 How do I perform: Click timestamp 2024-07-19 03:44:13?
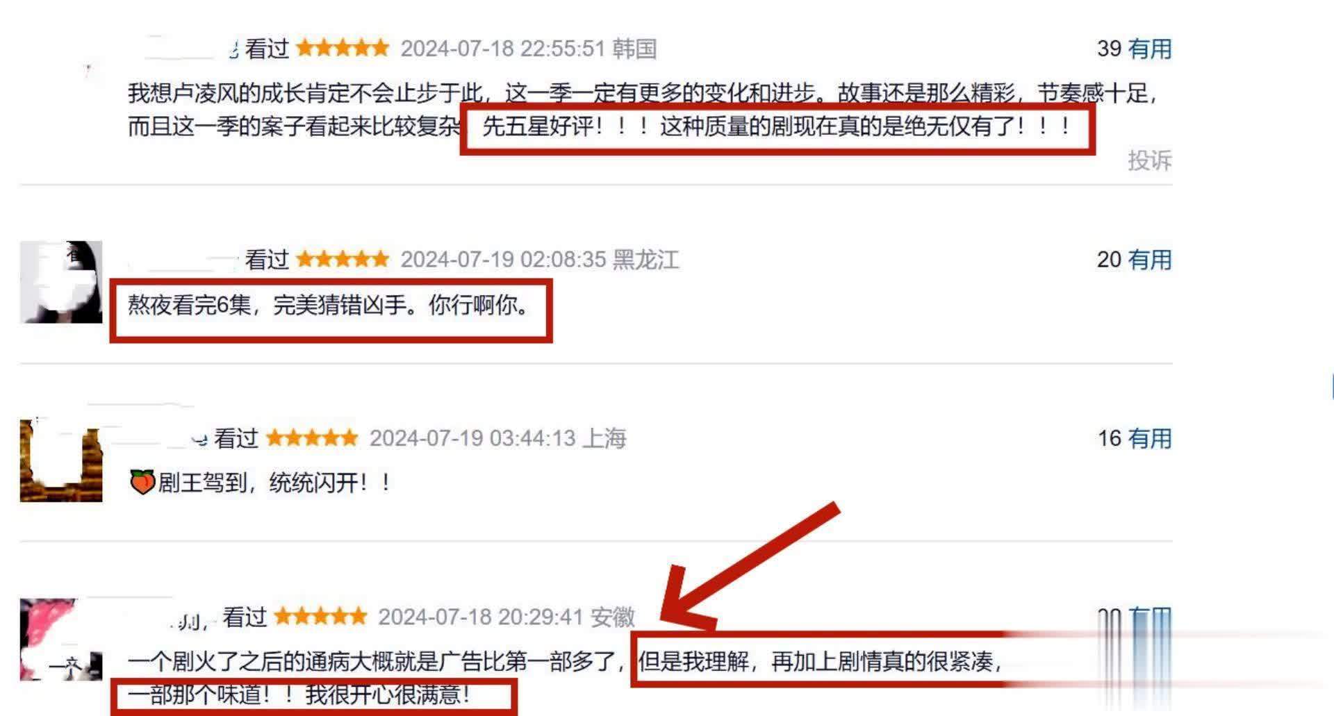tap(472, 438)
